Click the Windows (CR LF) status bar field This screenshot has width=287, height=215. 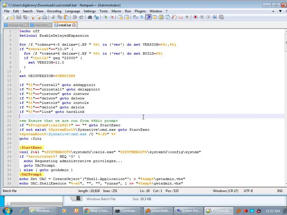(226, 191)
